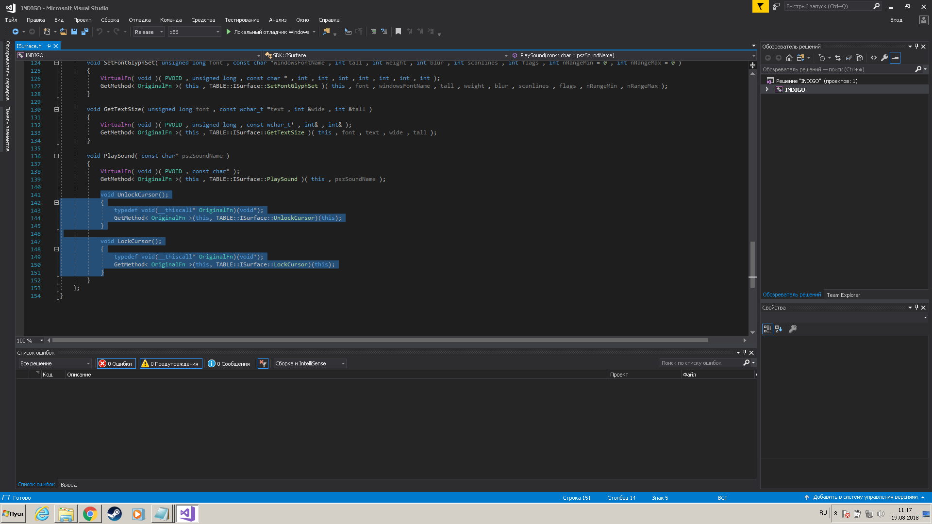Expand the INDIGO project tree node
932x524 pixels.
click(x=767, y=89)
